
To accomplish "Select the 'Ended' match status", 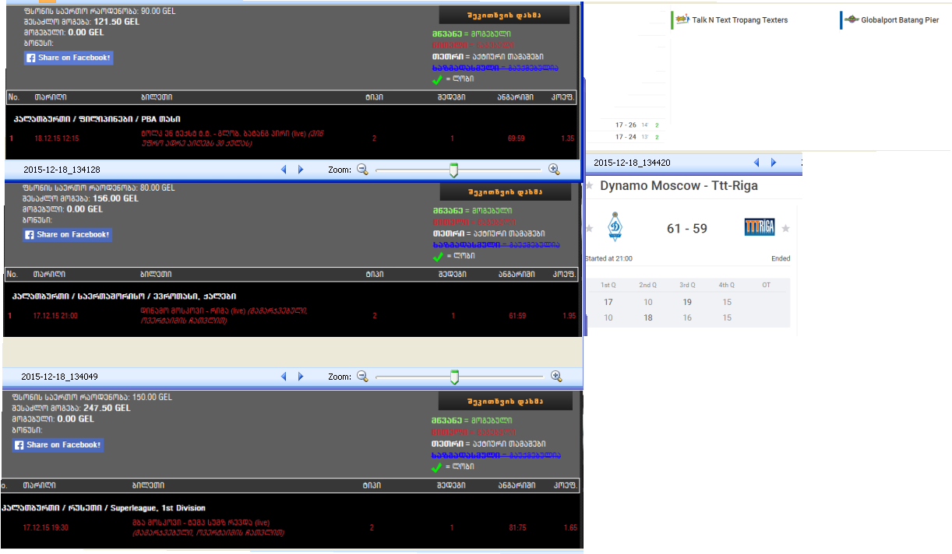I will [781, 258].
